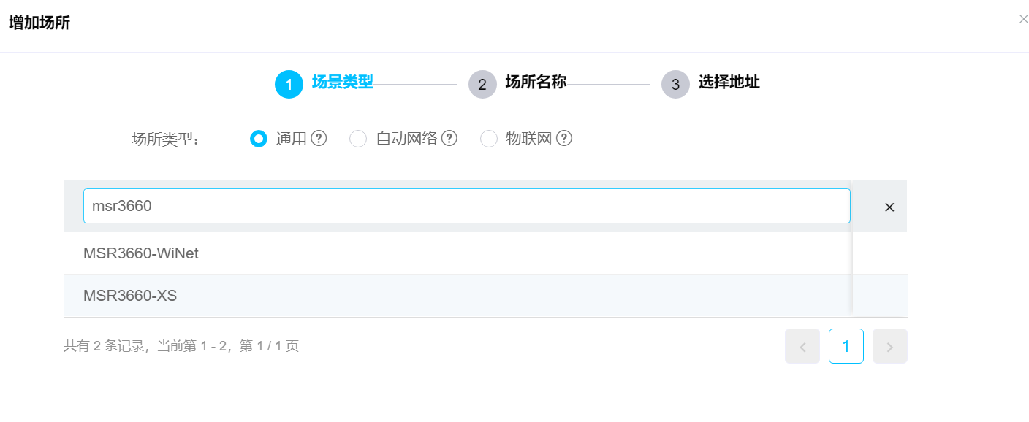Screen dimensions: 1029x422
Task: Open the 场所名称 step label
Action: (536, 82)
